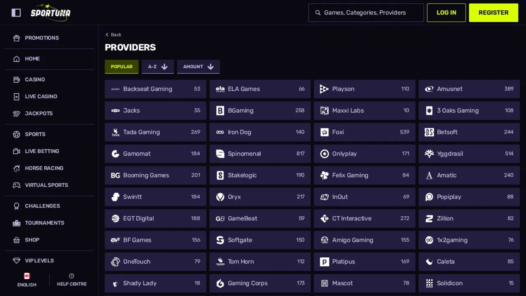Click the Felix Gaming clover logo
526x296 pixels.
[x=325, y=175]
